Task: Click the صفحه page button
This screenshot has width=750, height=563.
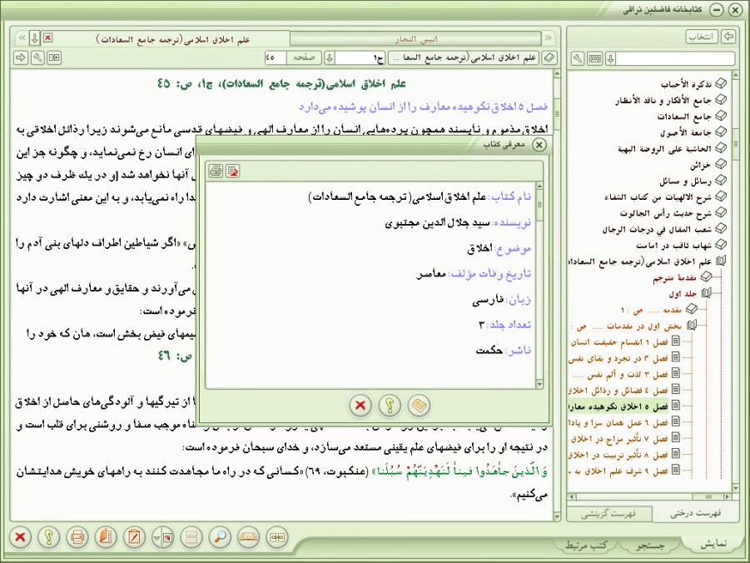Action: tap(304, 58)
